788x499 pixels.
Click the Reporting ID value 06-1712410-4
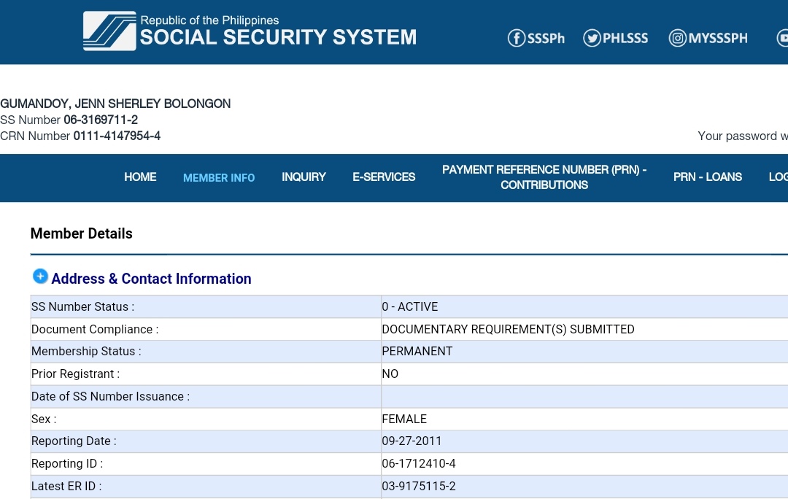tap(419, 464)
